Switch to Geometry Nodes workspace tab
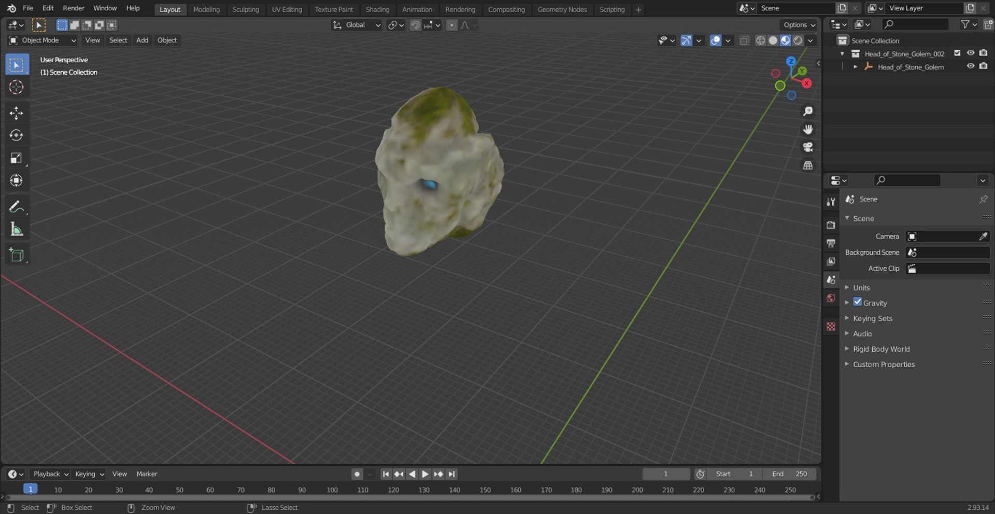This screenshot has width=995, height=514. [562, 9]
